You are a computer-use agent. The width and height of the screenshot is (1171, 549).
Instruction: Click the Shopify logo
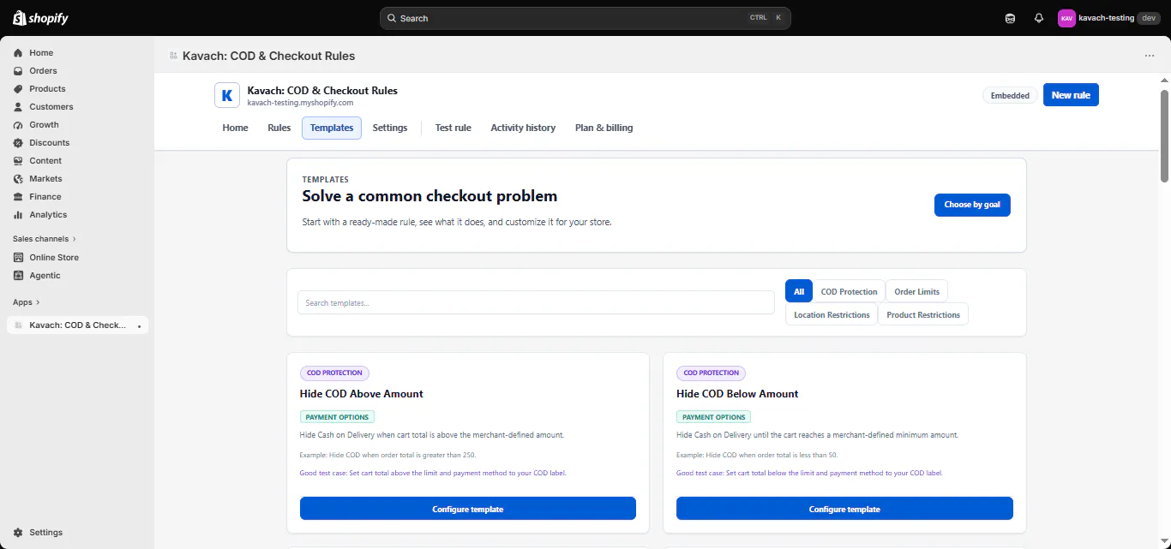coord(40,18)
